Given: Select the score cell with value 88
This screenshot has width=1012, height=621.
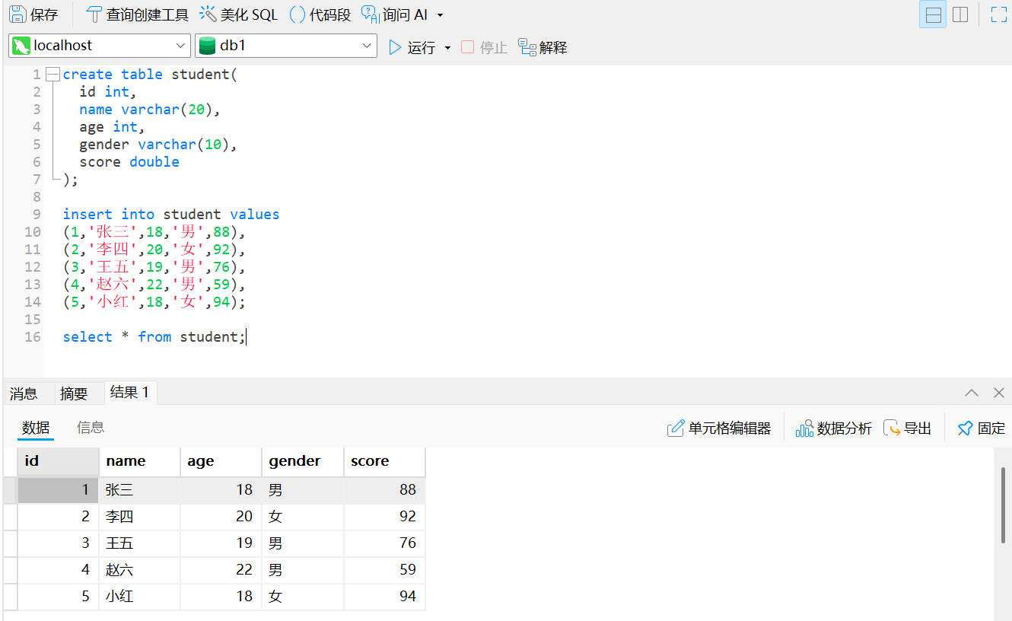Looking at the screenshot, I should click(x=384, y=490).
